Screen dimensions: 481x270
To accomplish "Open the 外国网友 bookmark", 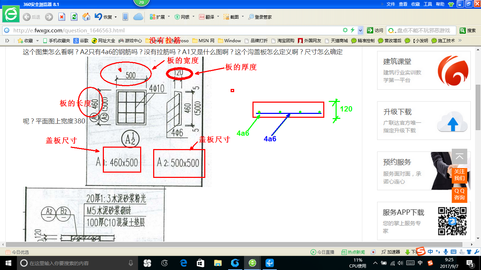I will (x=310, y=41).
